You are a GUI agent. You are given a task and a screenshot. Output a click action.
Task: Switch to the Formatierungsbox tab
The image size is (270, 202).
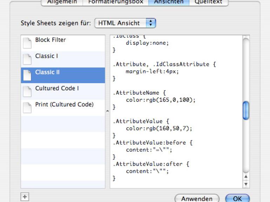pyautogui.click(x=115, y=2)
